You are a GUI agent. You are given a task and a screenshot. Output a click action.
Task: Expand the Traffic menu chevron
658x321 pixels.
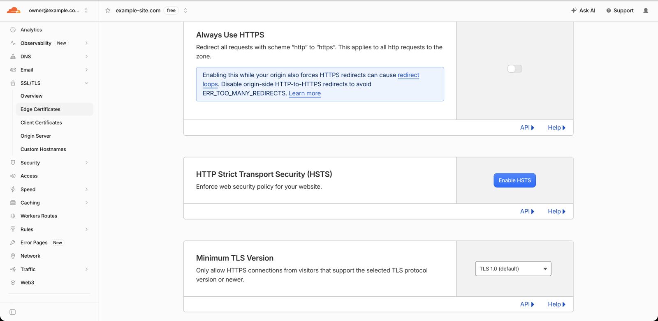pyautogui.click(x=86, y=269)
